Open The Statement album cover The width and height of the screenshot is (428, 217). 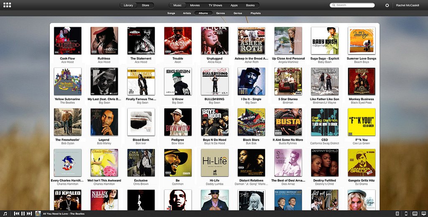tap(141, 40)
